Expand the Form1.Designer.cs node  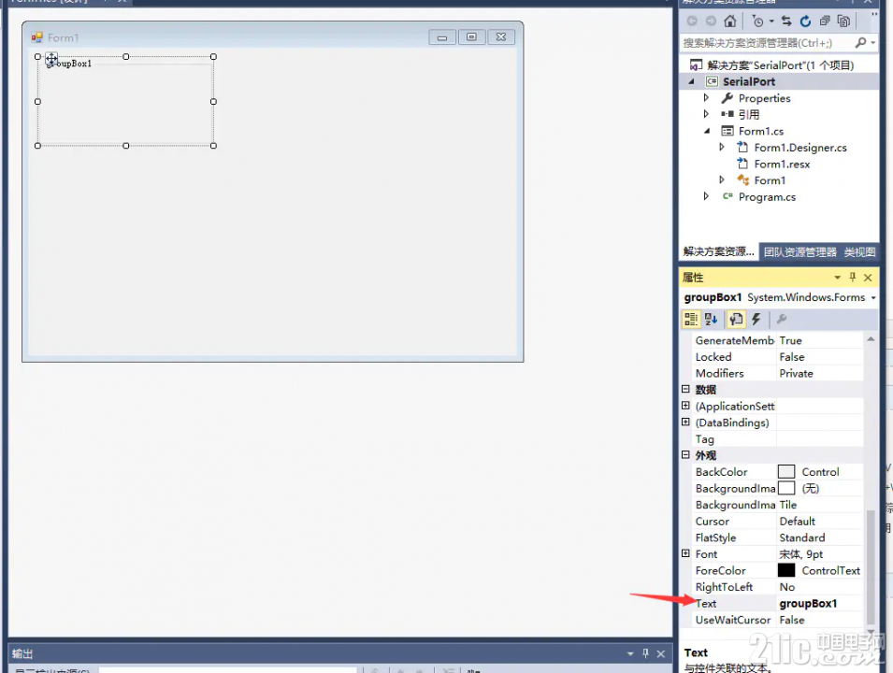pyautogui.click(x=722, y=147)
